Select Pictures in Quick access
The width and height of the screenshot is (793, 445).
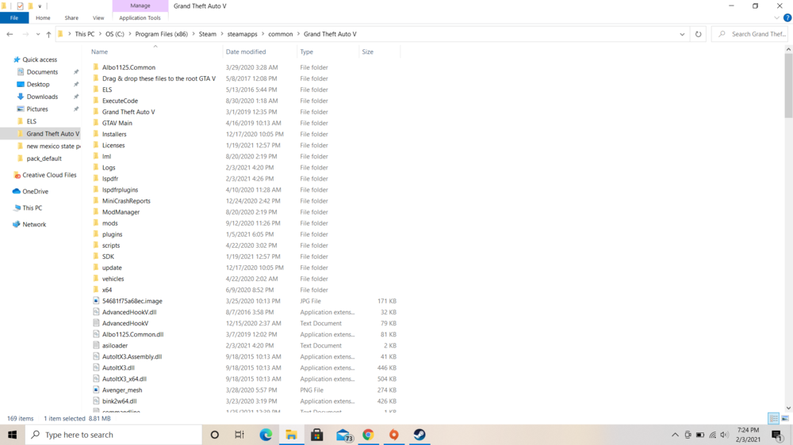click(37, 109)
